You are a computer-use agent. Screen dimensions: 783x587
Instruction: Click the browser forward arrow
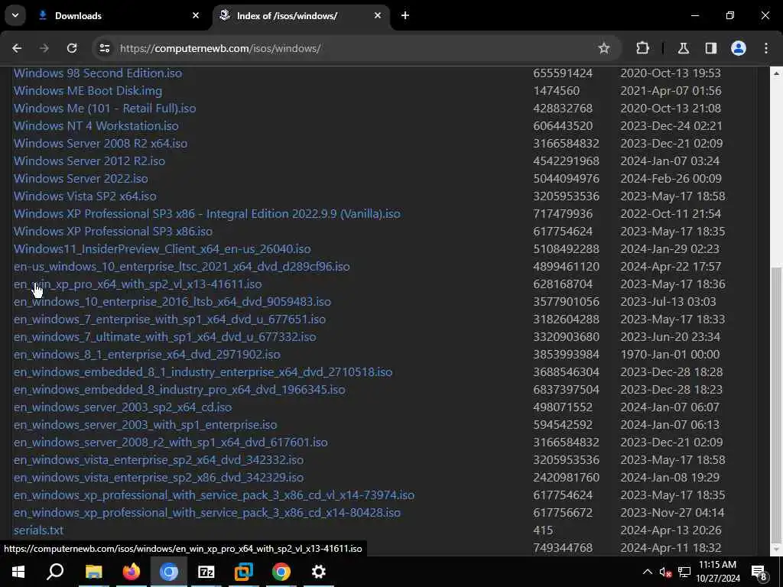[x=44, y=48]
